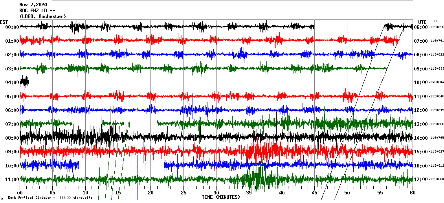Click the DC column header
Viewport: 444px width, 203px height.
[436, 21]
